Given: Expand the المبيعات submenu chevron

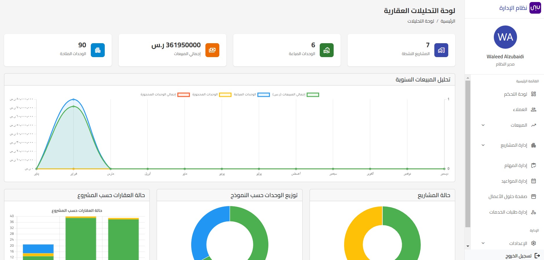Looking at the screenshot, I should click(483, 125).
